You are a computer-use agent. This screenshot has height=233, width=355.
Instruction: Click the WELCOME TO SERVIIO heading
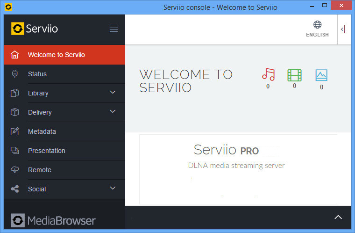click(186, 81)
